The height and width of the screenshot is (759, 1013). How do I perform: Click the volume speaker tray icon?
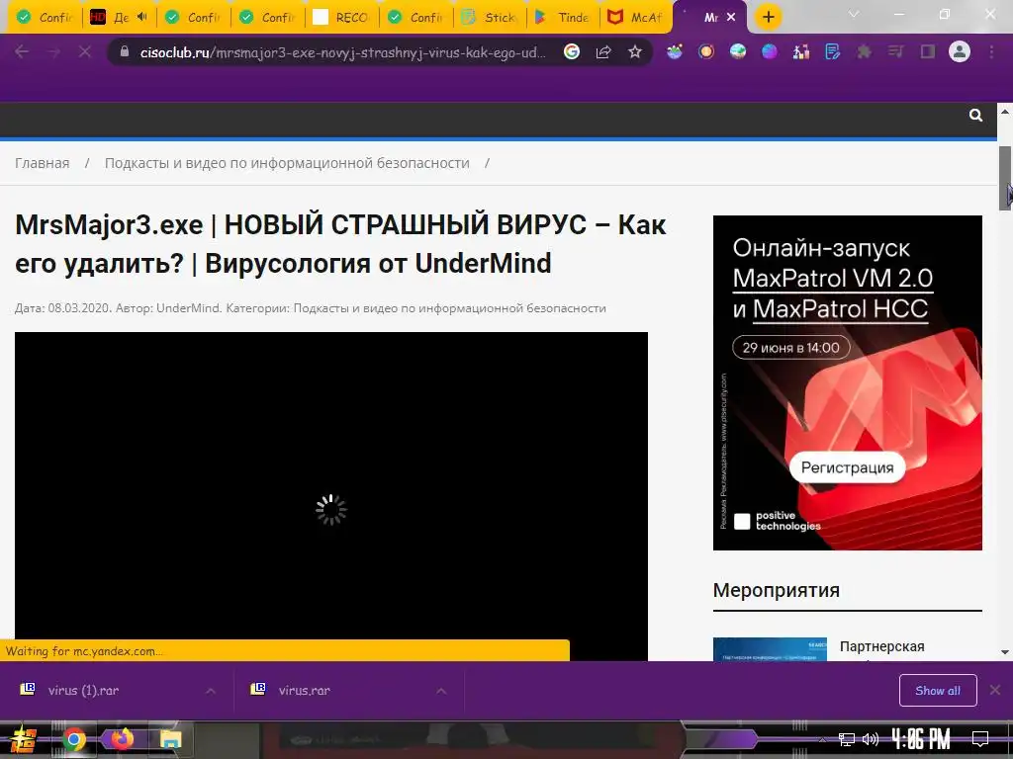point(871,739)
